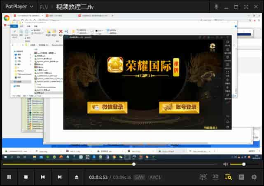The width and height of the screenshot is (264, 186).
Task: Click the volume slider
Action: pos(239,164)
